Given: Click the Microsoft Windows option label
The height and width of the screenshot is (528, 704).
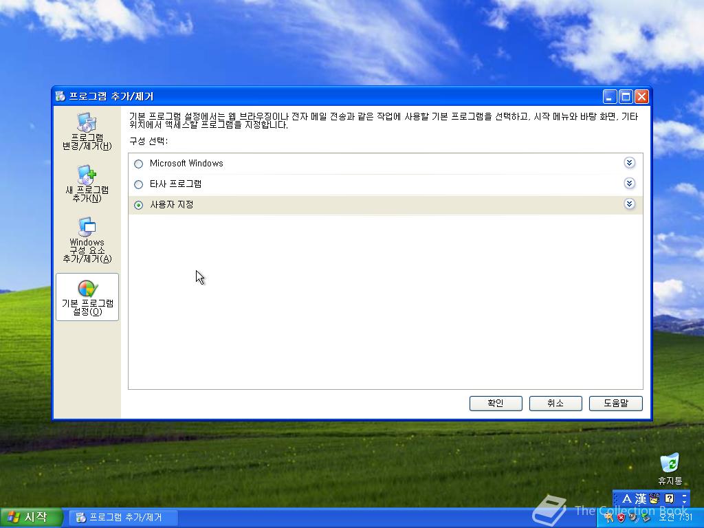Looking at the screenshot, I should pyautogui.click(x=186, y=164).
